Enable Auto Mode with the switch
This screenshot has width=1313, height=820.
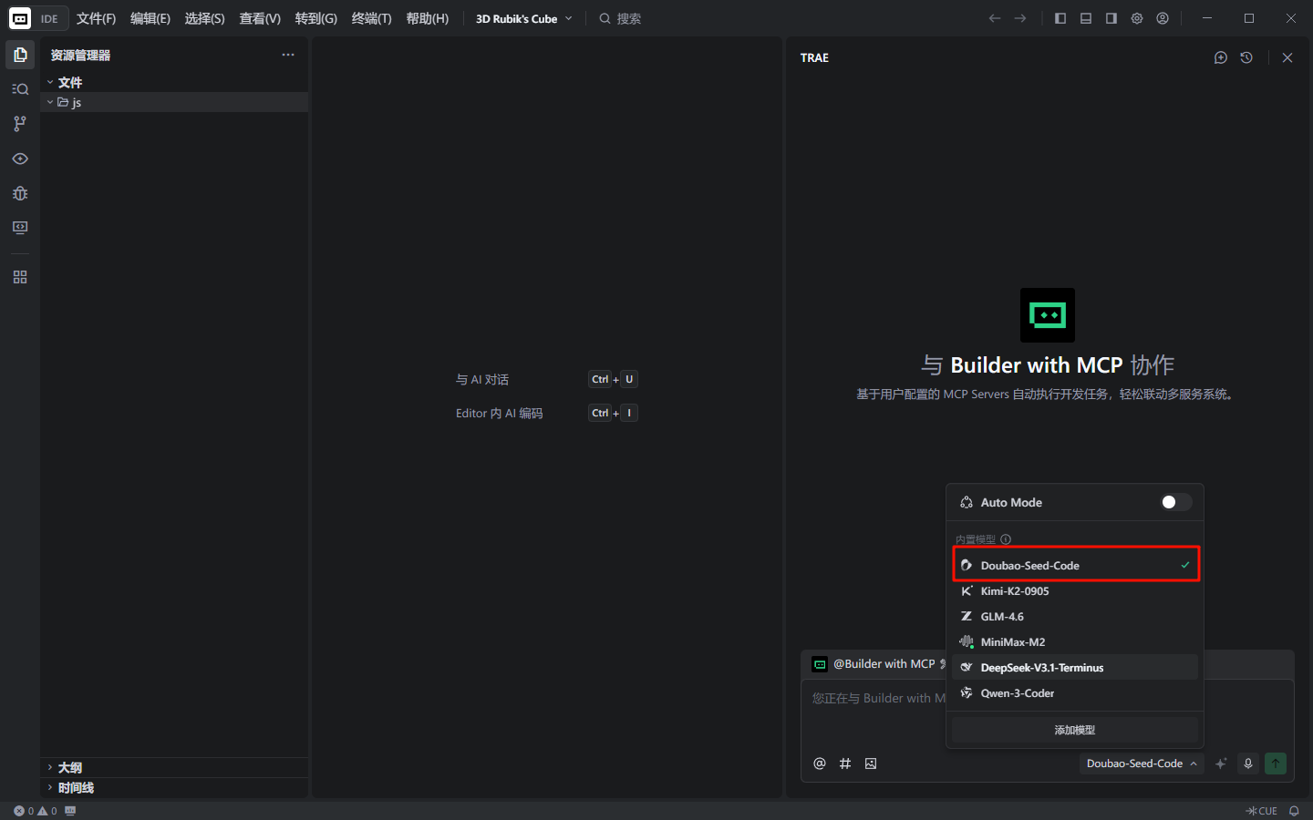click(1175, 502)
